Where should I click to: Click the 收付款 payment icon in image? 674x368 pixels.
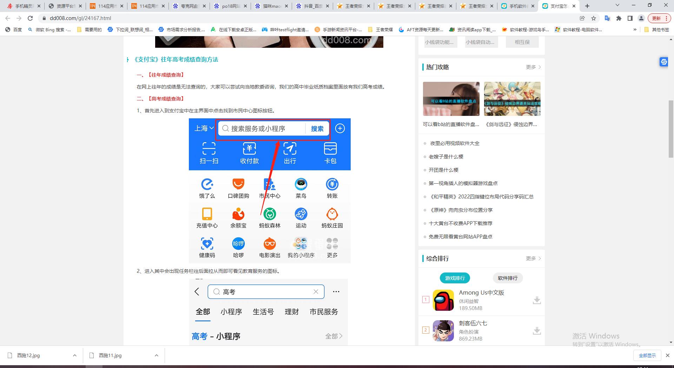tap(249, 153)
